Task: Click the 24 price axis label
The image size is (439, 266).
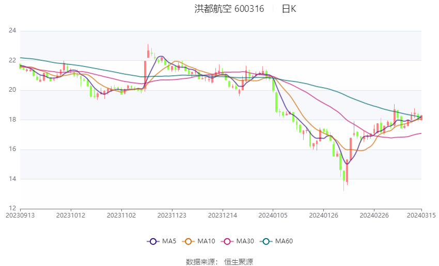Action: [12, 30]
